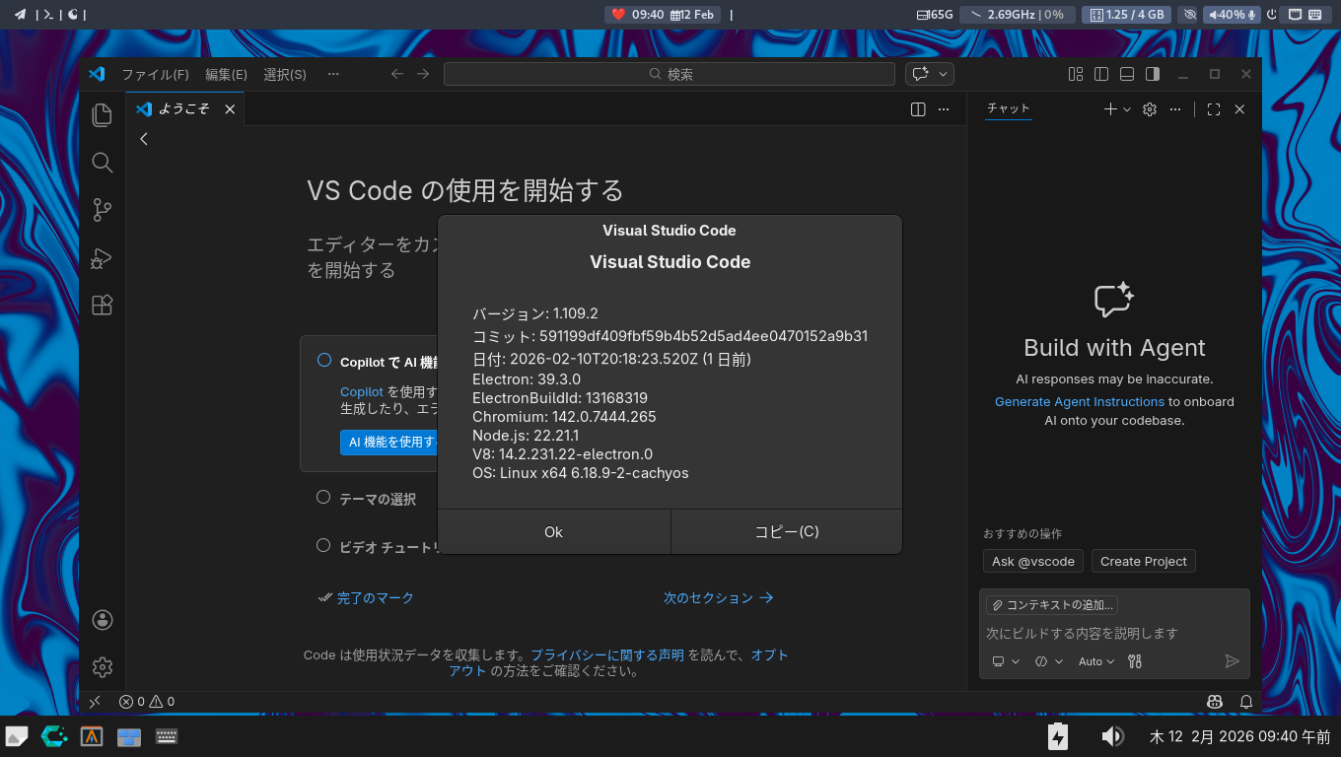
Task: Expand the Copilot title bar dropdown arrow
Action: point(944,74)
